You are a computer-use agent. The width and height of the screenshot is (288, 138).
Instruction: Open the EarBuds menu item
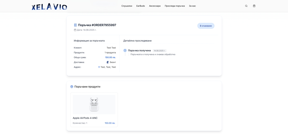(x=140, y=6)
